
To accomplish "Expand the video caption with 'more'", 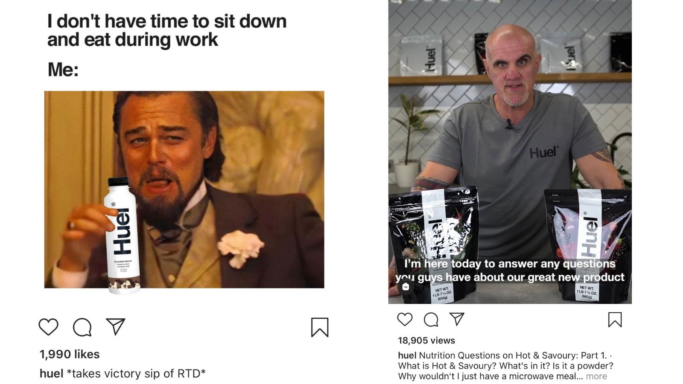I will pos(596,376).
